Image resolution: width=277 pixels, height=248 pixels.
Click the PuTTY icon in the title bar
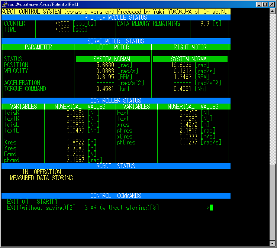(4, 4)
